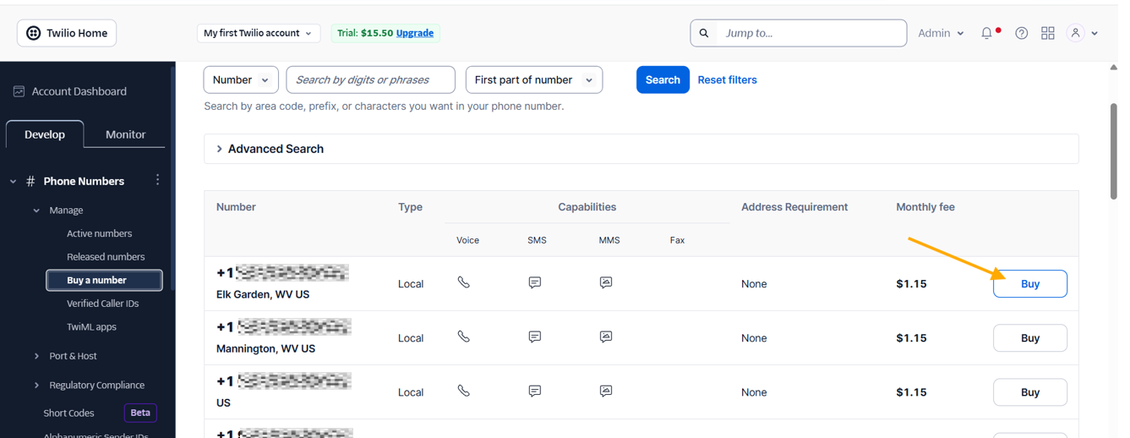Screen dimensions: 1130x438
Task: Click the Search by digits input field
Action: [370, 79]
